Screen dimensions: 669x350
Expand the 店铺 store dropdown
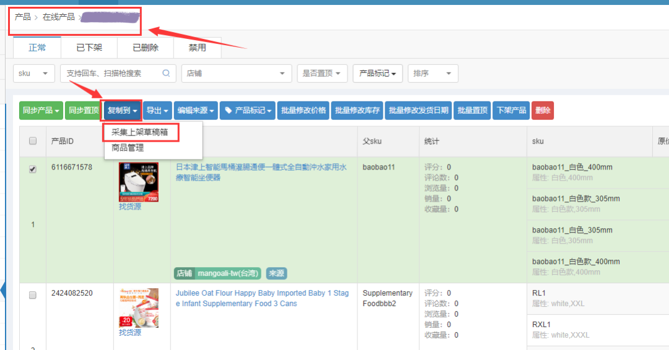(236, 73)
